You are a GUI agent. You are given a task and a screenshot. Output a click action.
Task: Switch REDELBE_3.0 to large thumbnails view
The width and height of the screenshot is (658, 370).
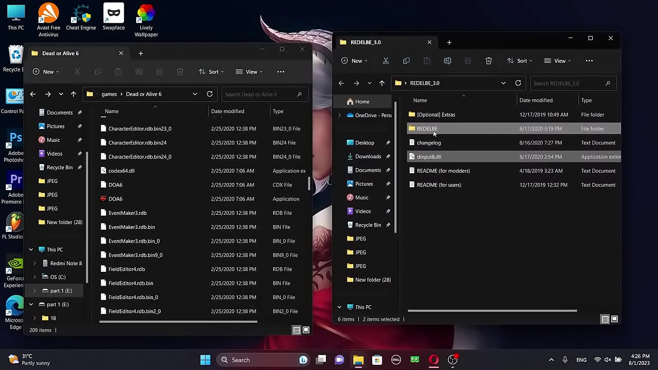(x=614, y=319)
